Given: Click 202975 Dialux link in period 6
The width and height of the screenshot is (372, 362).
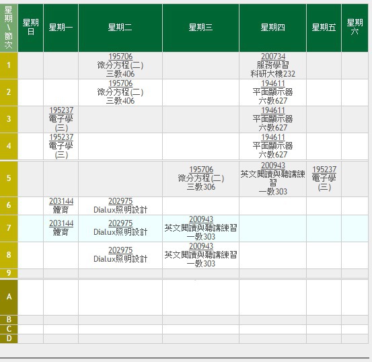Looking at the screenshot, I should click(120, 201).
